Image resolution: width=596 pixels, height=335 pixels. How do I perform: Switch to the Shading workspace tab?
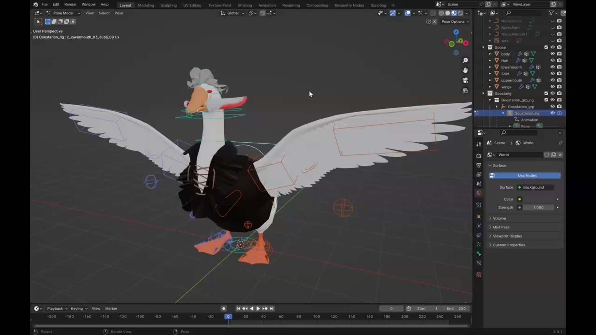coord(245,5)
